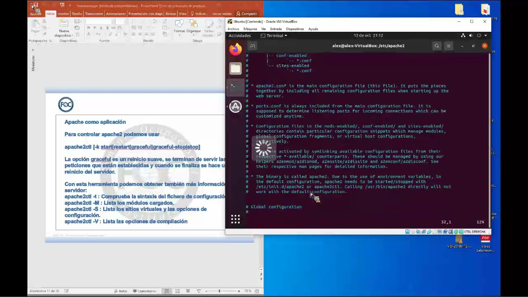Add a new terminal tab

coord(252,46)
